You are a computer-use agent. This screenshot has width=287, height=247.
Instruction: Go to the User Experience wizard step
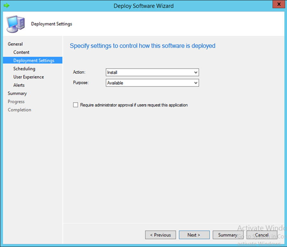29,77
